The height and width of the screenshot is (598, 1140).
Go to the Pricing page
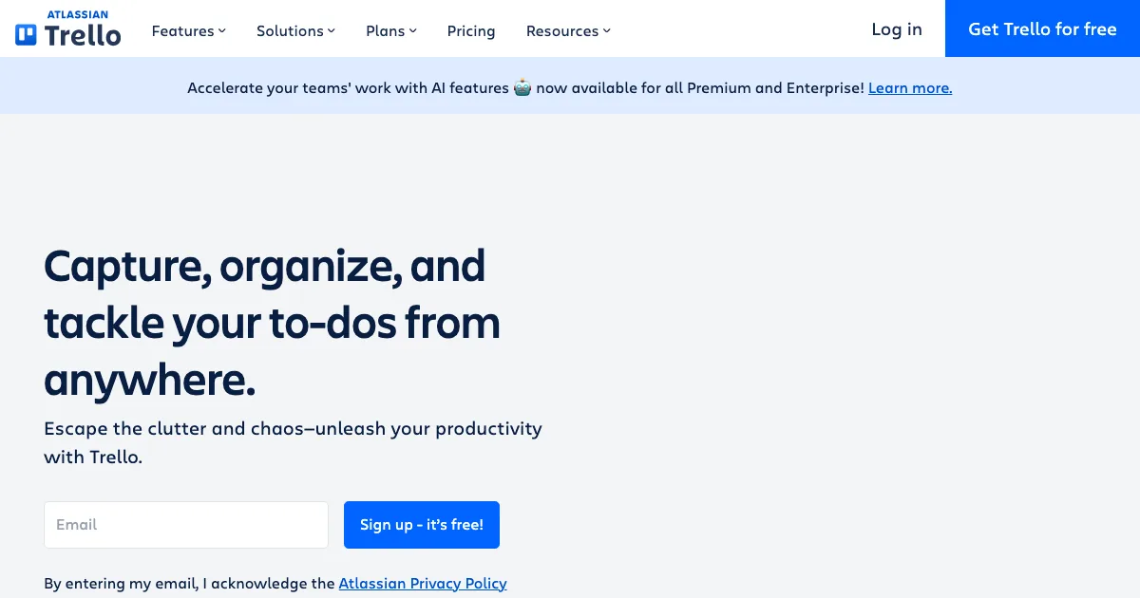471,31
